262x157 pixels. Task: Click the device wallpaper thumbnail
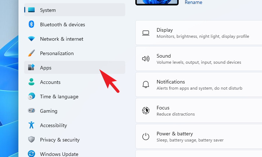point(157,2)
